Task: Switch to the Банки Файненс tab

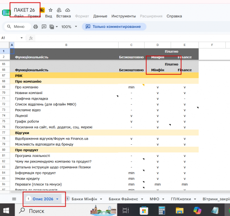Action: click(x=123, y=199)
